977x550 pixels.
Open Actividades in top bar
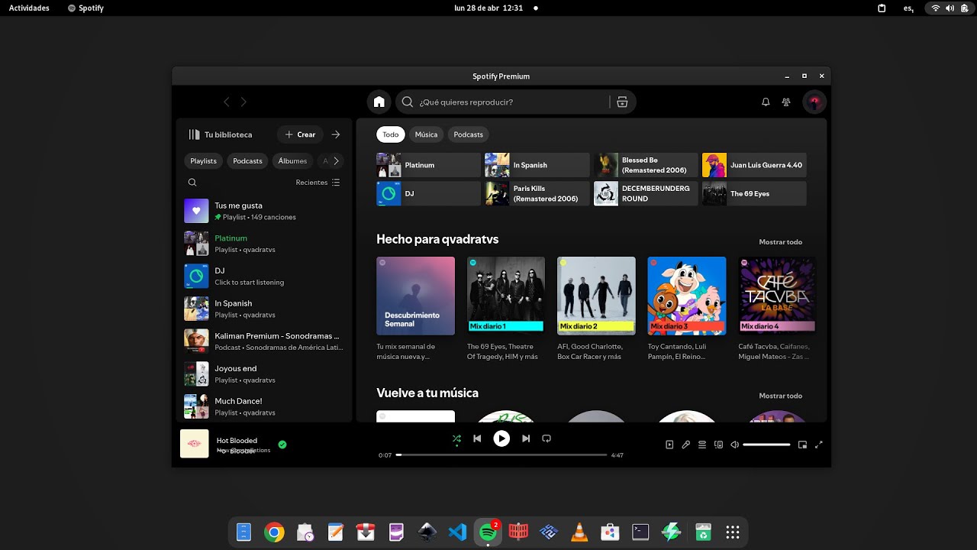coord(29,8)
